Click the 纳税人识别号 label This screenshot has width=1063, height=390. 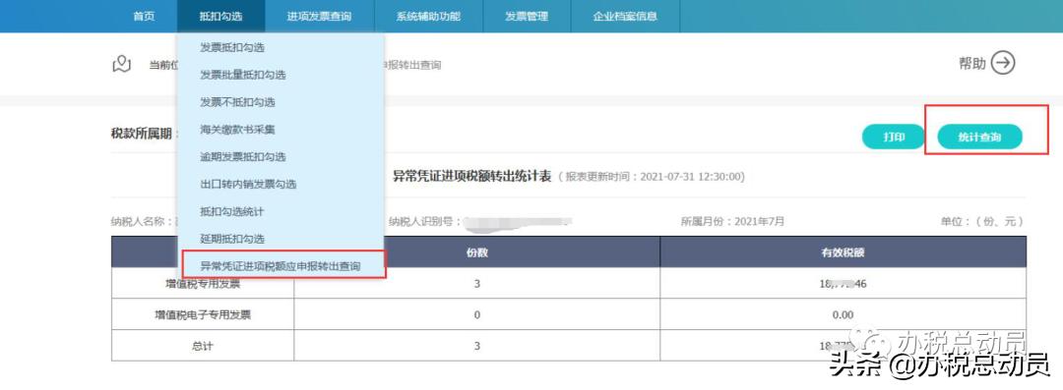pyautogui.click(x=425, y=221)
